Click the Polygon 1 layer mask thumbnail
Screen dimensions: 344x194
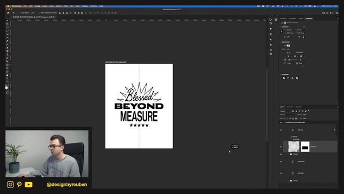coord(305,147)
